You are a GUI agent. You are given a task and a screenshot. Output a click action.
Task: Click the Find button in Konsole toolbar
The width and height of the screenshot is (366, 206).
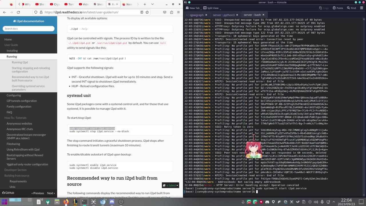[x=351, y=8]
